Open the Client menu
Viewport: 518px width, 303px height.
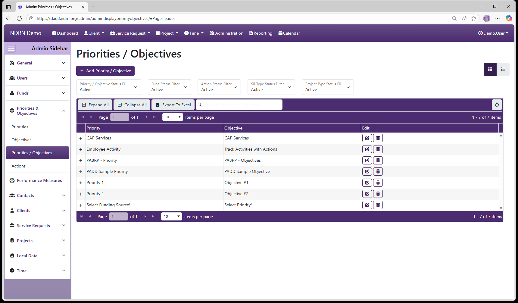pyautogui.click(x=94, y=33)
